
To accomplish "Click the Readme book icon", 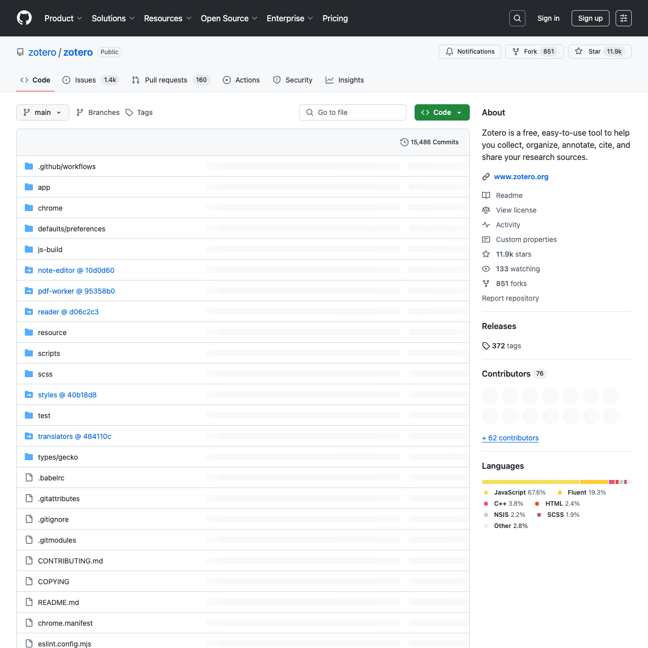I will coord(486,195).
